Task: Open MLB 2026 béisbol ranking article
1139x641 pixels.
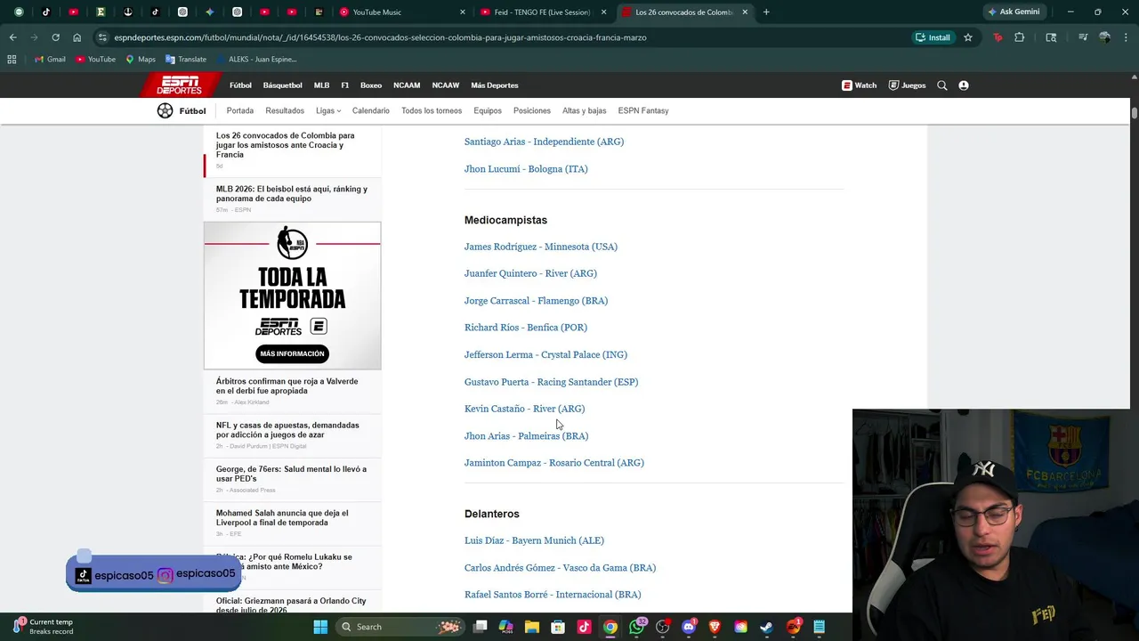Action: pyautogui.click(x=292, y=193)
